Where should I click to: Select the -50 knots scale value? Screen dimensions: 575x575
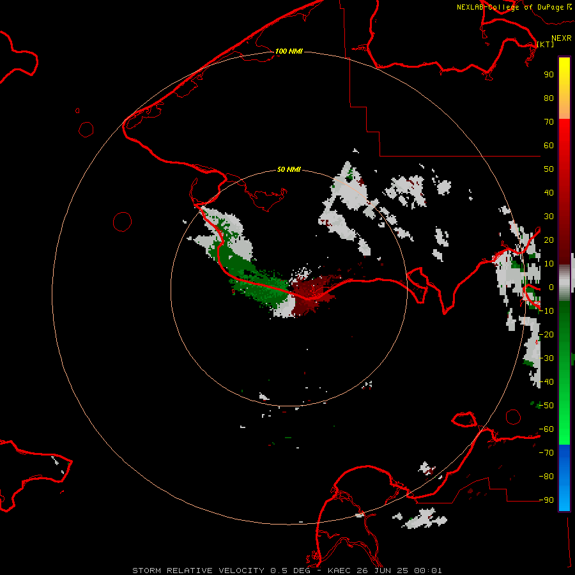pos(546,406)
